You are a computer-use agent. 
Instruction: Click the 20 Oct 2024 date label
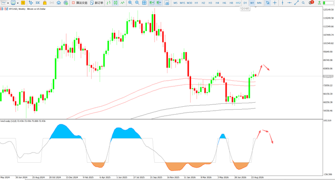click(55, 177)
